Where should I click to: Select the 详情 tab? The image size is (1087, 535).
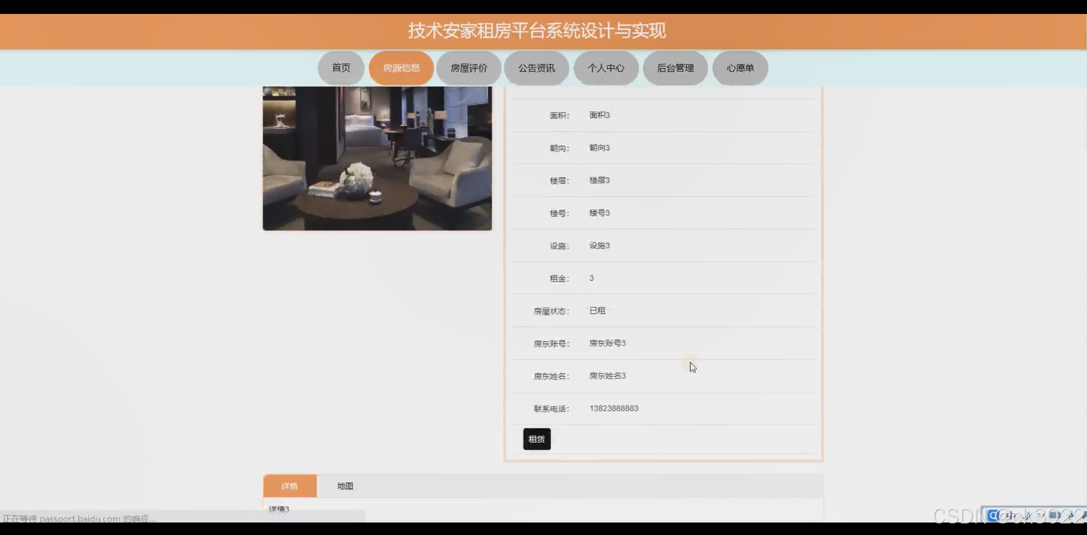290,486
